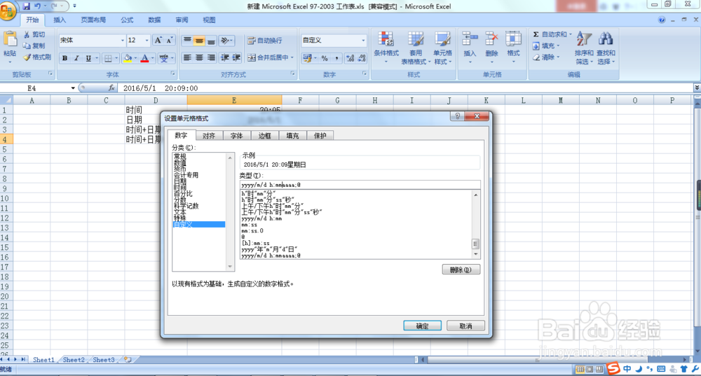The image size is (701, 376).
Task: Open the font size dropdown
Action: click(147, 40)
